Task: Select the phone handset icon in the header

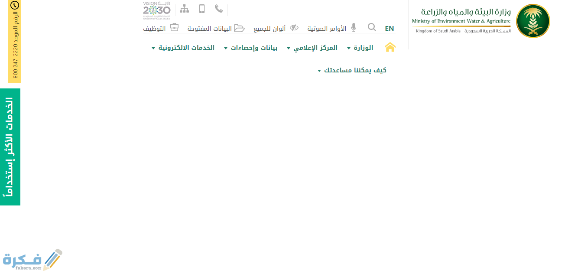Action: point(218,8)
